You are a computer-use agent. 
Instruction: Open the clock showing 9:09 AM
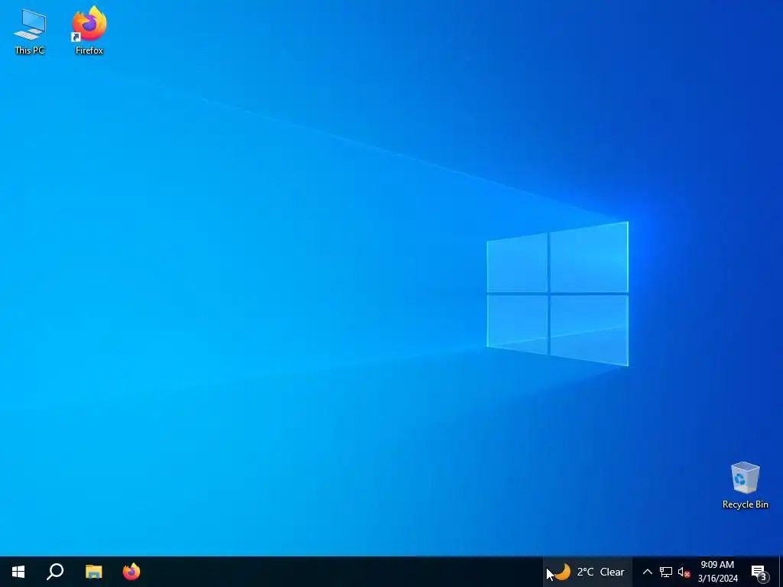(x=717, y=572)
